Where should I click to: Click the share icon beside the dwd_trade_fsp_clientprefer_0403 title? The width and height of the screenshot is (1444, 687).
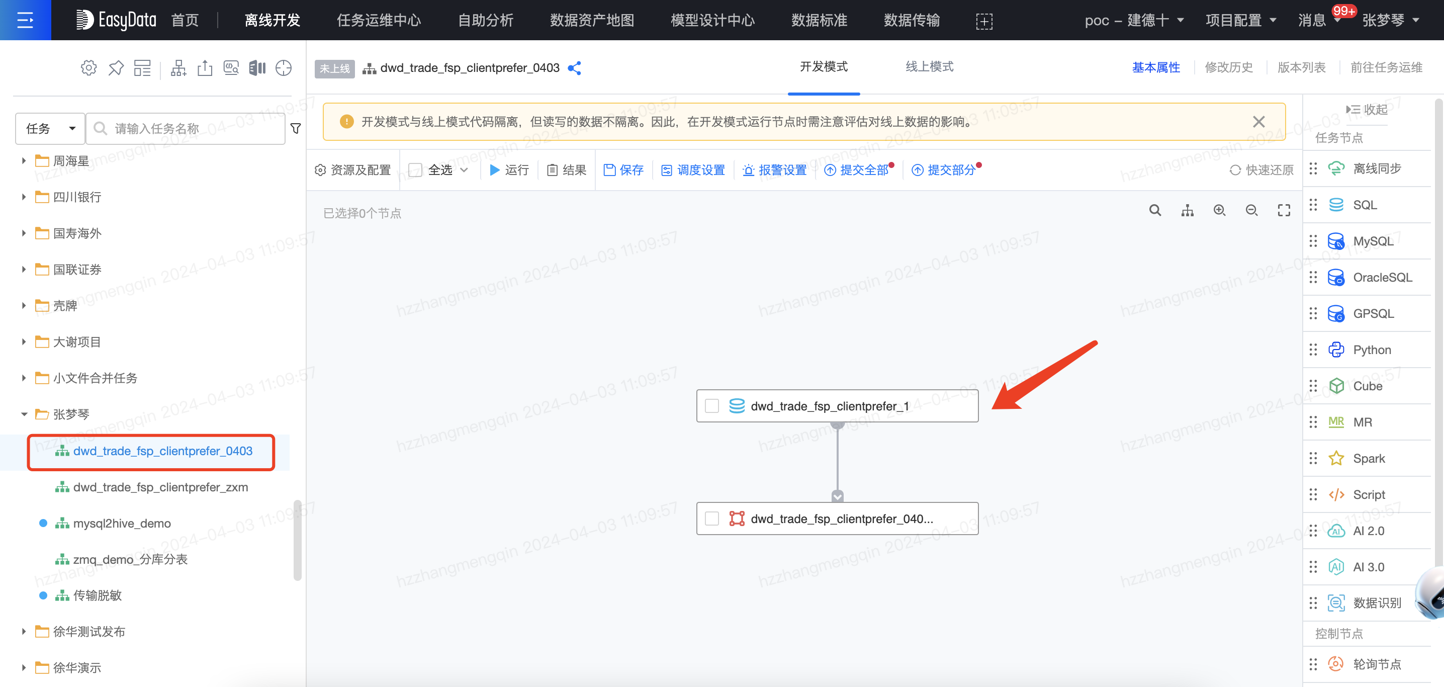575,68
